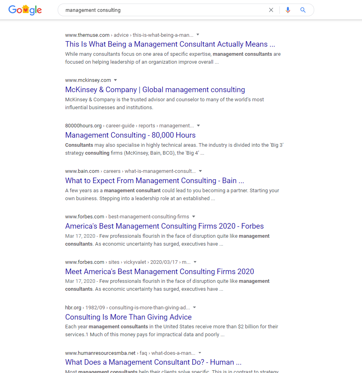Image resolution: width=362 pixels, height=373 pixels.
Task: Expand the dropdown arrow beside www.mckinsey.com
Action: pos(115,80)
